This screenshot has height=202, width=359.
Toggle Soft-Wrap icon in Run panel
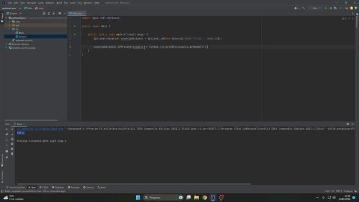(x=12, y=139)
